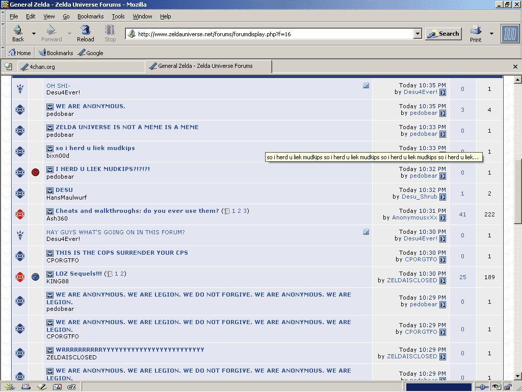Click the vertical scrollbar up arrow

(x=518, y=80)
